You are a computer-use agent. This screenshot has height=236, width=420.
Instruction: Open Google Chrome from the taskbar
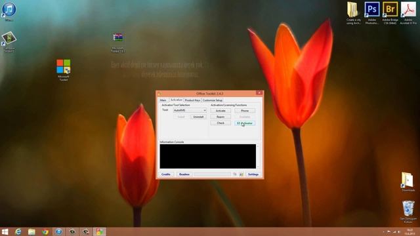tap(45, 231)
